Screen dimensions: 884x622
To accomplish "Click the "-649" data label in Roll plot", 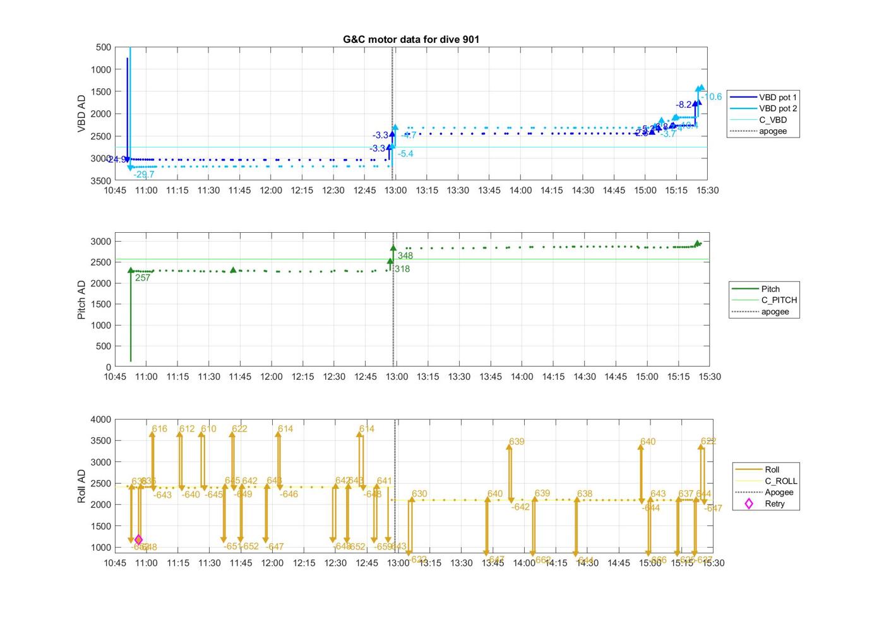I will pos(243,494).
